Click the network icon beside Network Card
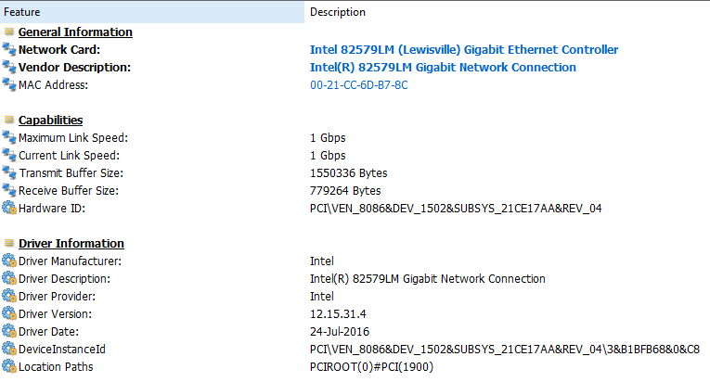The image size is (710, 382). (x=9, y=49)
